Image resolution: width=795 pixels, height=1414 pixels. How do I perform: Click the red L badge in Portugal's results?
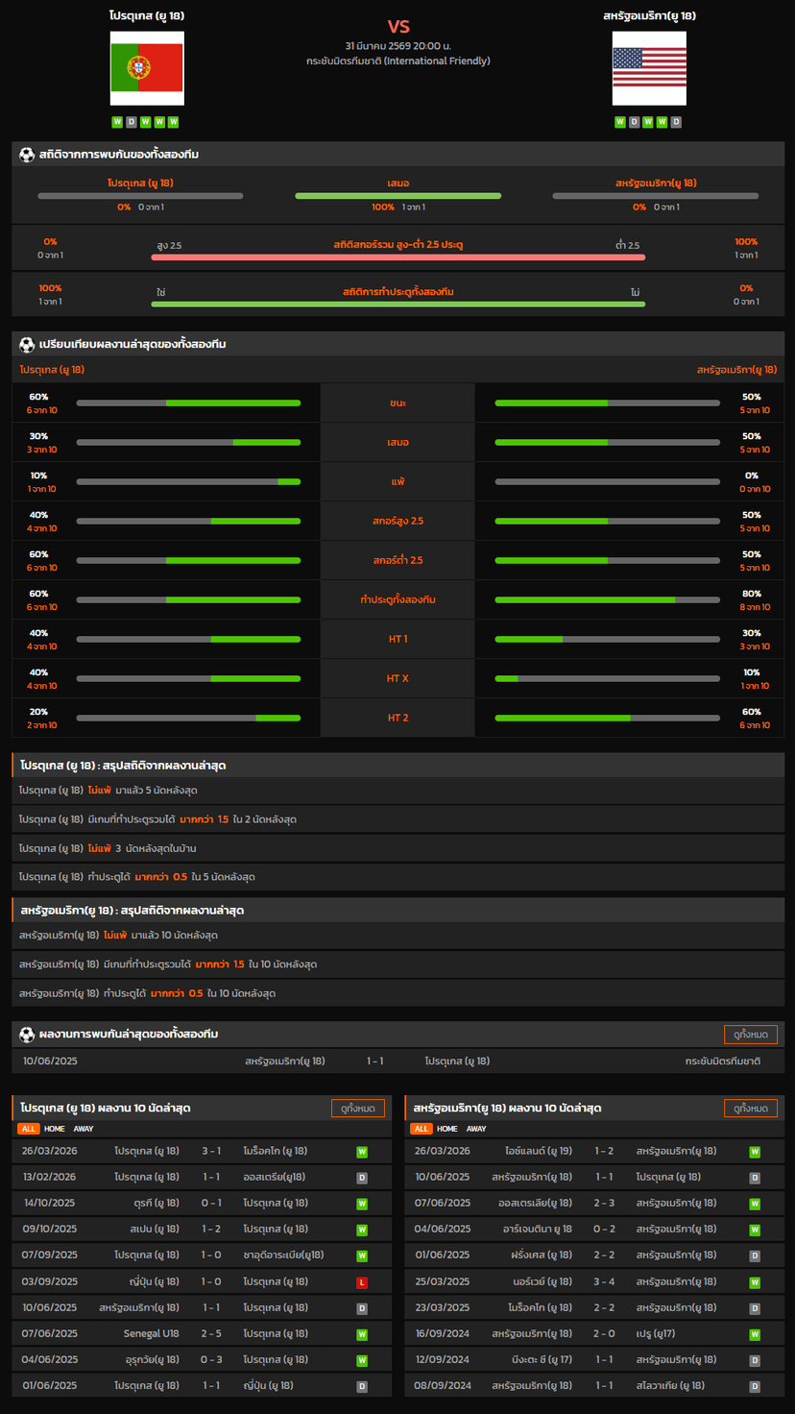click(362, 1281)
